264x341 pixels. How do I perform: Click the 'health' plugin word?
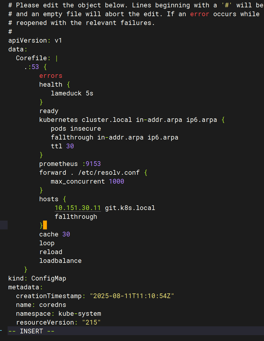[51, 84]
